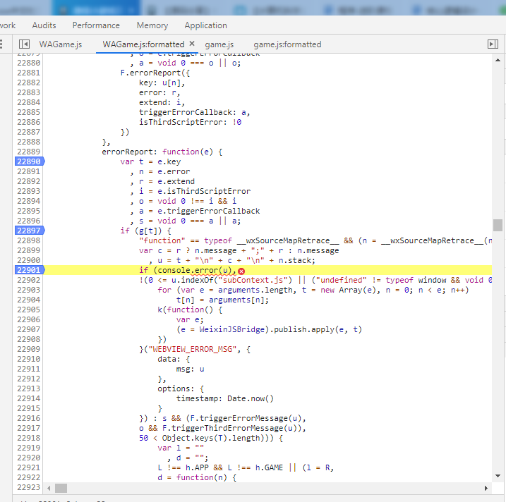The image size is (506, 502).
Task: Toggle breakpoint on line 22890
Action: pos(30,161)
